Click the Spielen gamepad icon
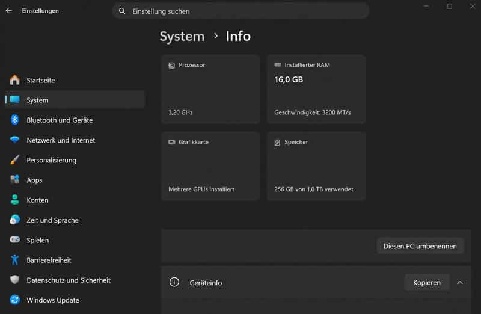Screen dimensions: 481x314 [14, 240]
